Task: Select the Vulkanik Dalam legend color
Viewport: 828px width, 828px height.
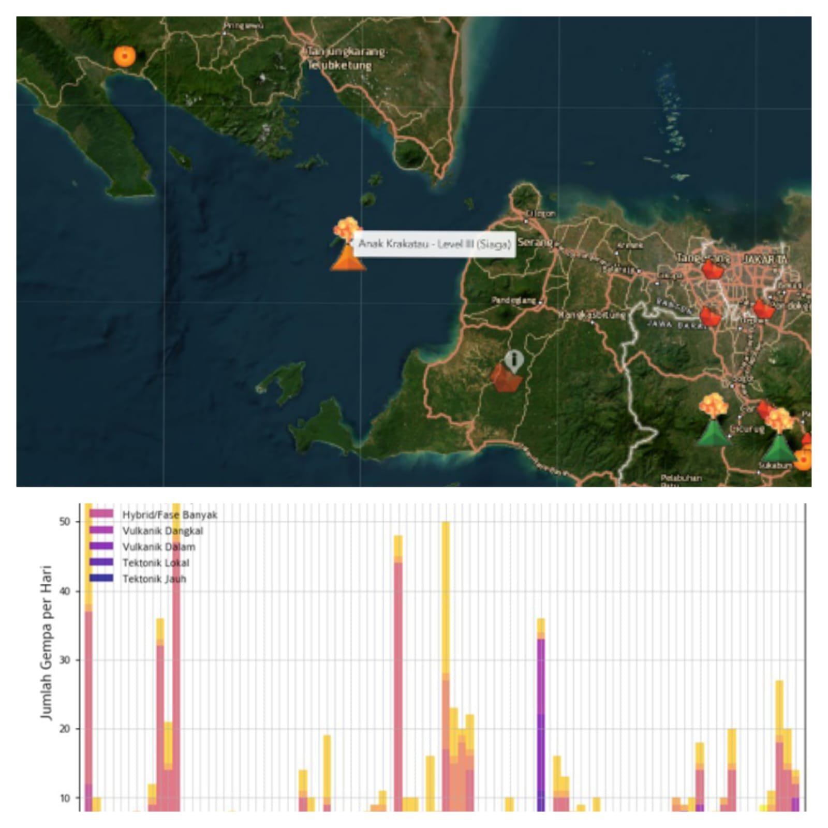Action: click(101, 546)
